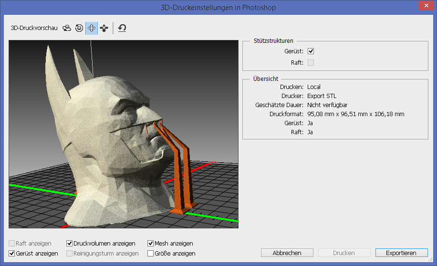This screenshot has height=266, width=437.
Task: Click the Raft anzeigen checkbox
Action: point(12,244)
